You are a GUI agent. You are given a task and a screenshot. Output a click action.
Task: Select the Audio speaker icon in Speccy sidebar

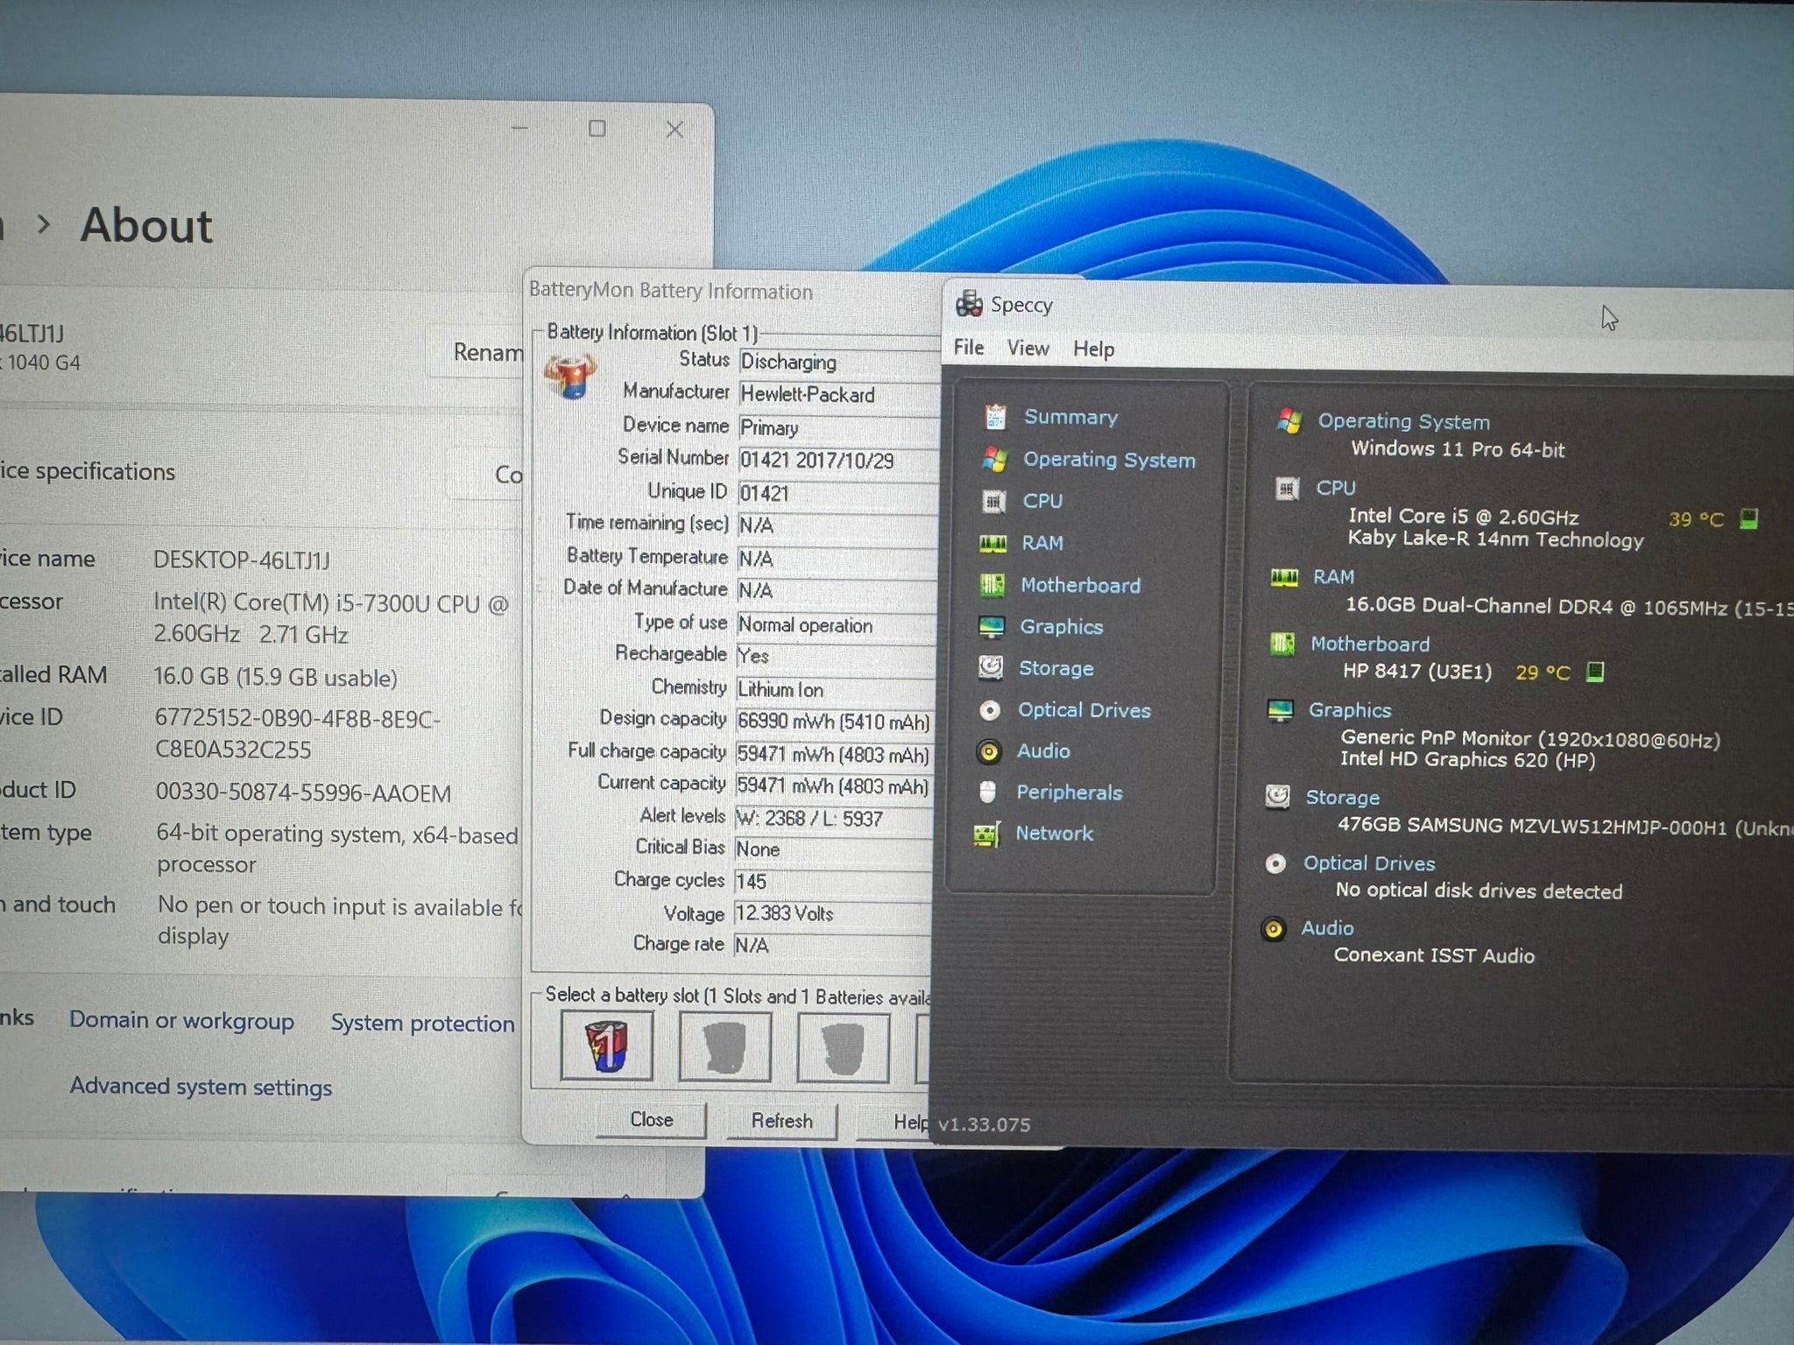tap(989, 751)
